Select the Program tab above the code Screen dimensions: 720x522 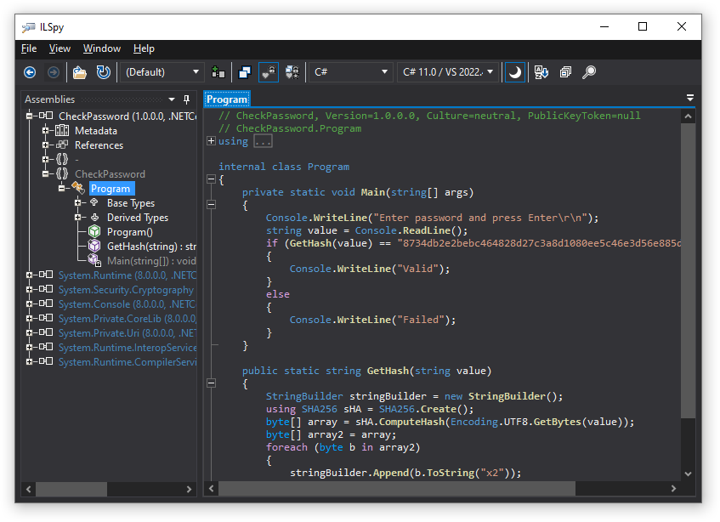tap(226, 99)
